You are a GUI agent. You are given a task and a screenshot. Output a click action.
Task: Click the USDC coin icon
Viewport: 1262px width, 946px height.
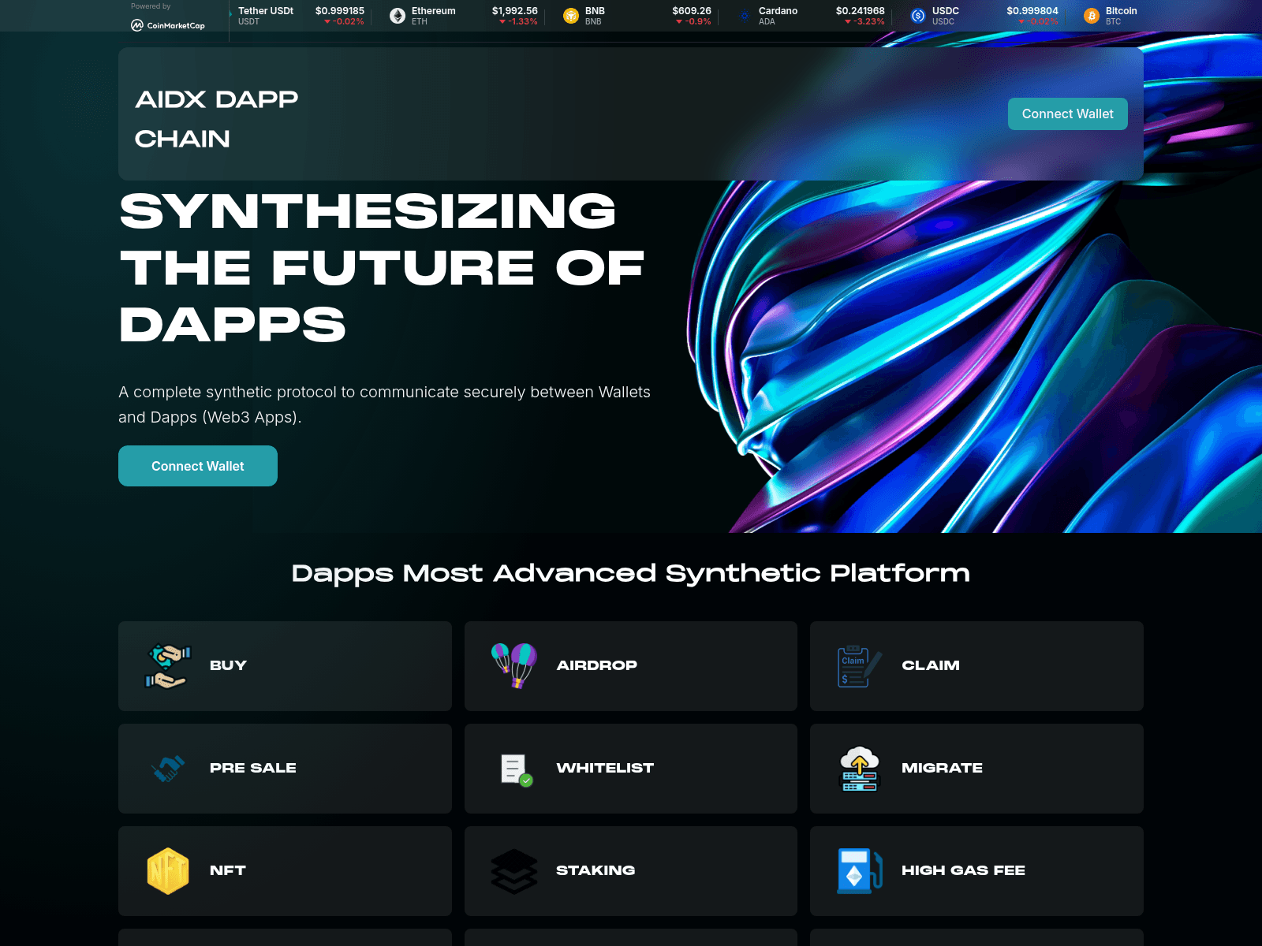coord(918,16)
